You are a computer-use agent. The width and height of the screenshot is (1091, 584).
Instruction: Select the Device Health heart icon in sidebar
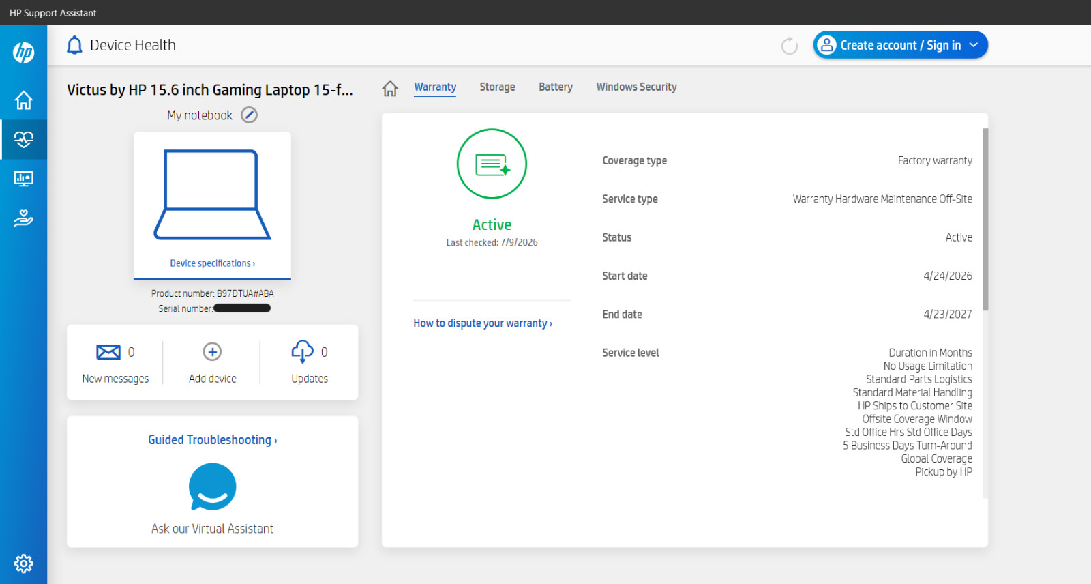coord(23,139)
